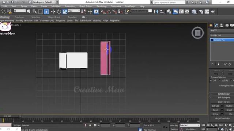Toggle Angle Snap

109,11
